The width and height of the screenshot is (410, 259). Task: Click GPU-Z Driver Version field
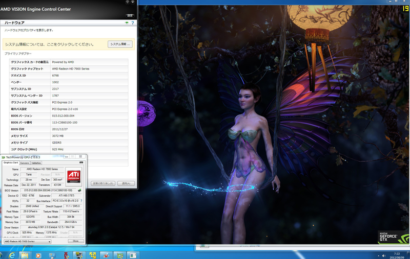[x=51, y=227]
